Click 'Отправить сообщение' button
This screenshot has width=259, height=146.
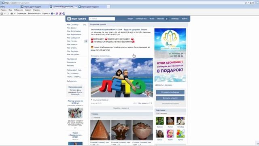[x=170, y=92]
